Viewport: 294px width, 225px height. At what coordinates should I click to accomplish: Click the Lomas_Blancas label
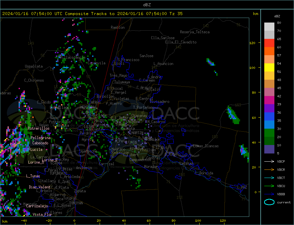click(x=206, y=146)
